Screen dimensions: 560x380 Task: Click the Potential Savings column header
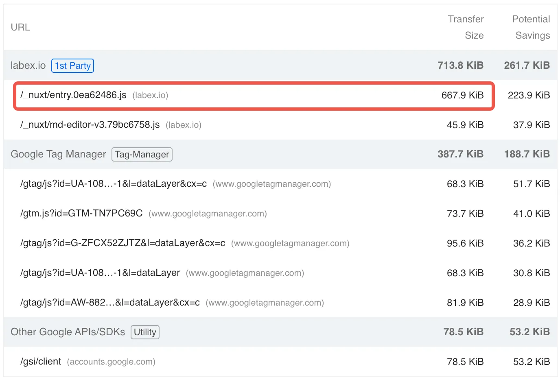(x=531, y=27)
